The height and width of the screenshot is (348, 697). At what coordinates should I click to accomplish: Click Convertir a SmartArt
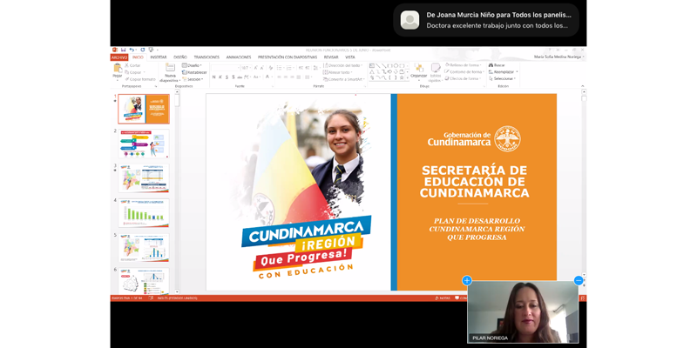344,79
